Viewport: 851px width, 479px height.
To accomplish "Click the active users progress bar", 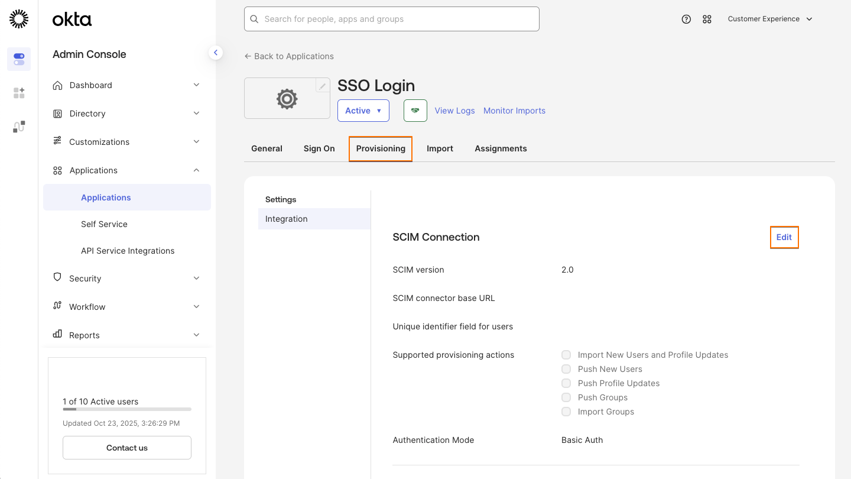I will click(126, 409).
